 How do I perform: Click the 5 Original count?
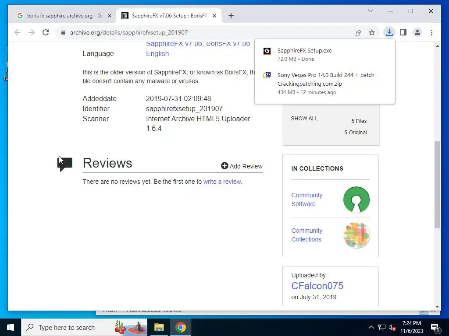pyautogui.click(x=355, y=133)
